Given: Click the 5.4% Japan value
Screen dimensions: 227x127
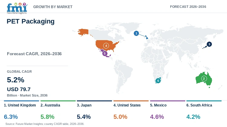Looking at the screenshot, I should click(84, 117).
